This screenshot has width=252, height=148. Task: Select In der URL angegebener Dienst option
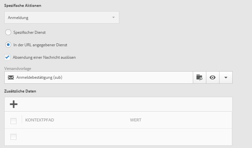8,45
